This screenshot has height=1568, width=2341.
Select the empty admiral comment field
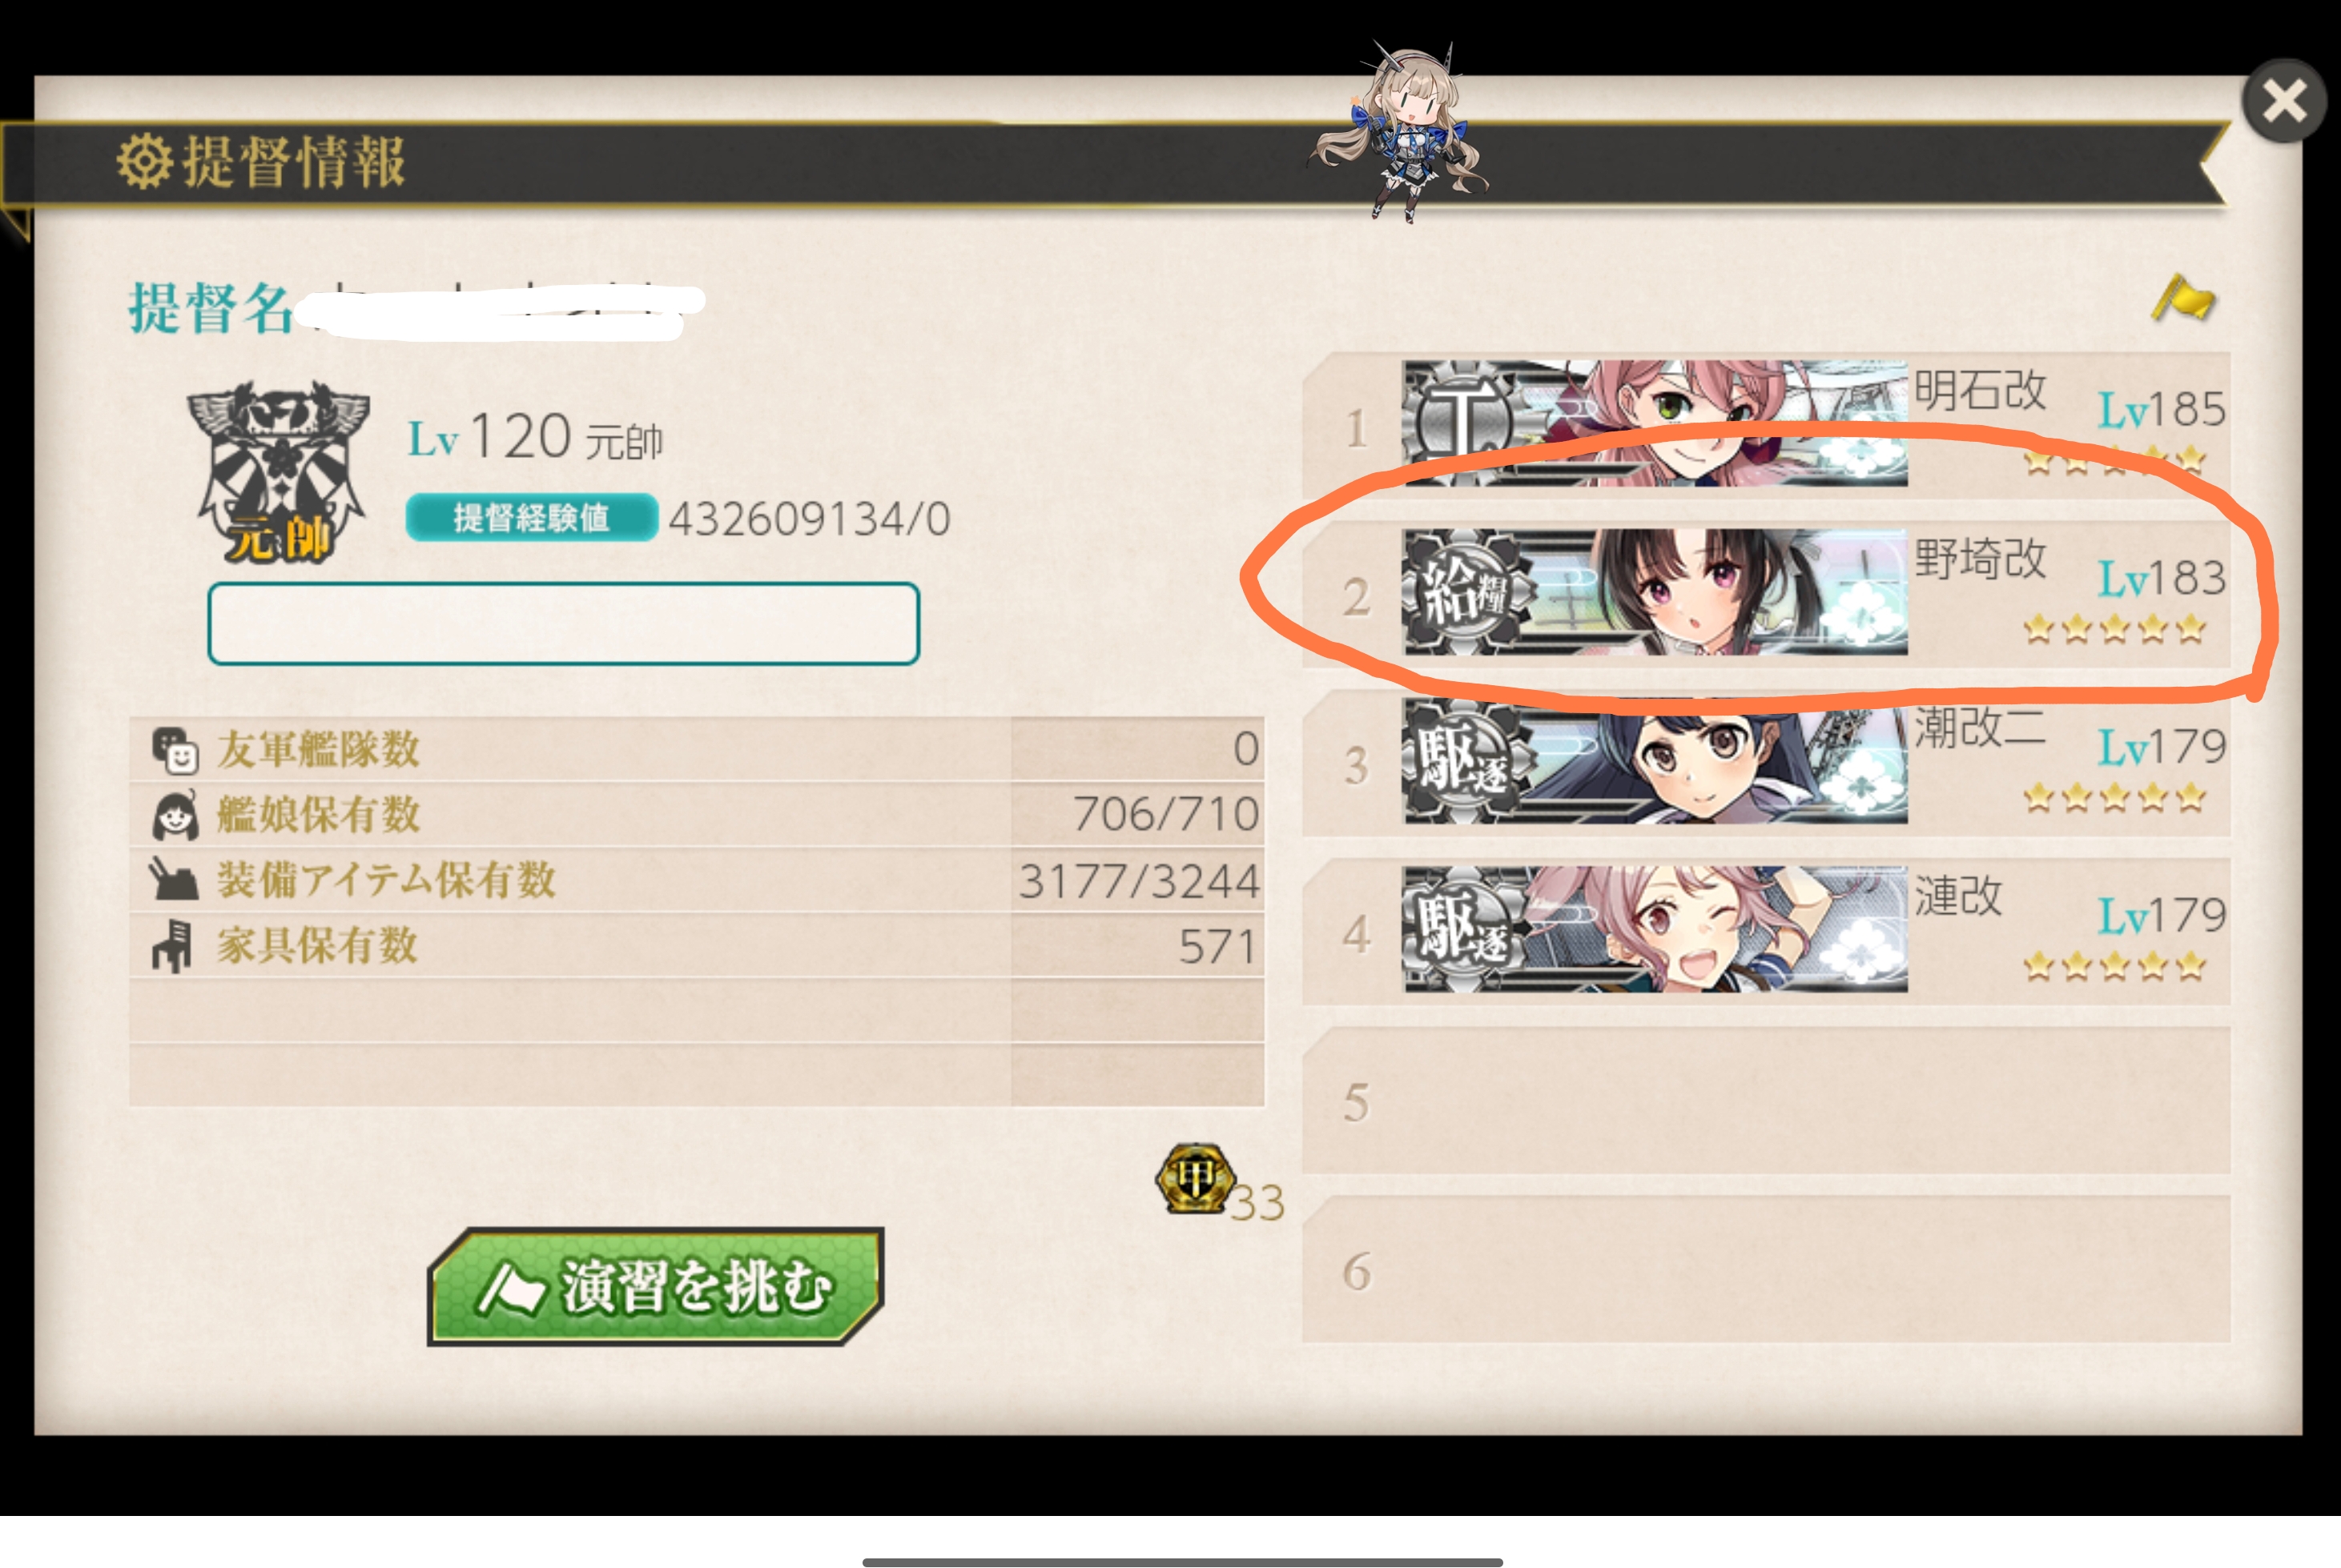pos(563,623)
